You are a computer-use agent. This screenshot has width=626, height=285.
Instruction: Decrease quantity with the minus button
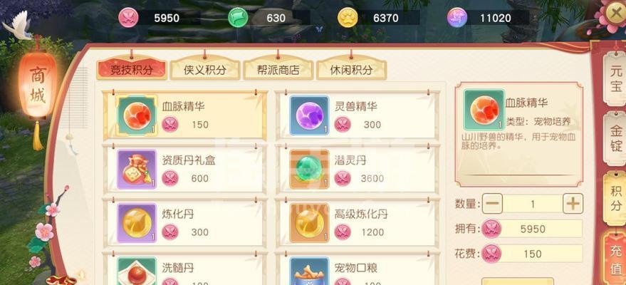493,204
